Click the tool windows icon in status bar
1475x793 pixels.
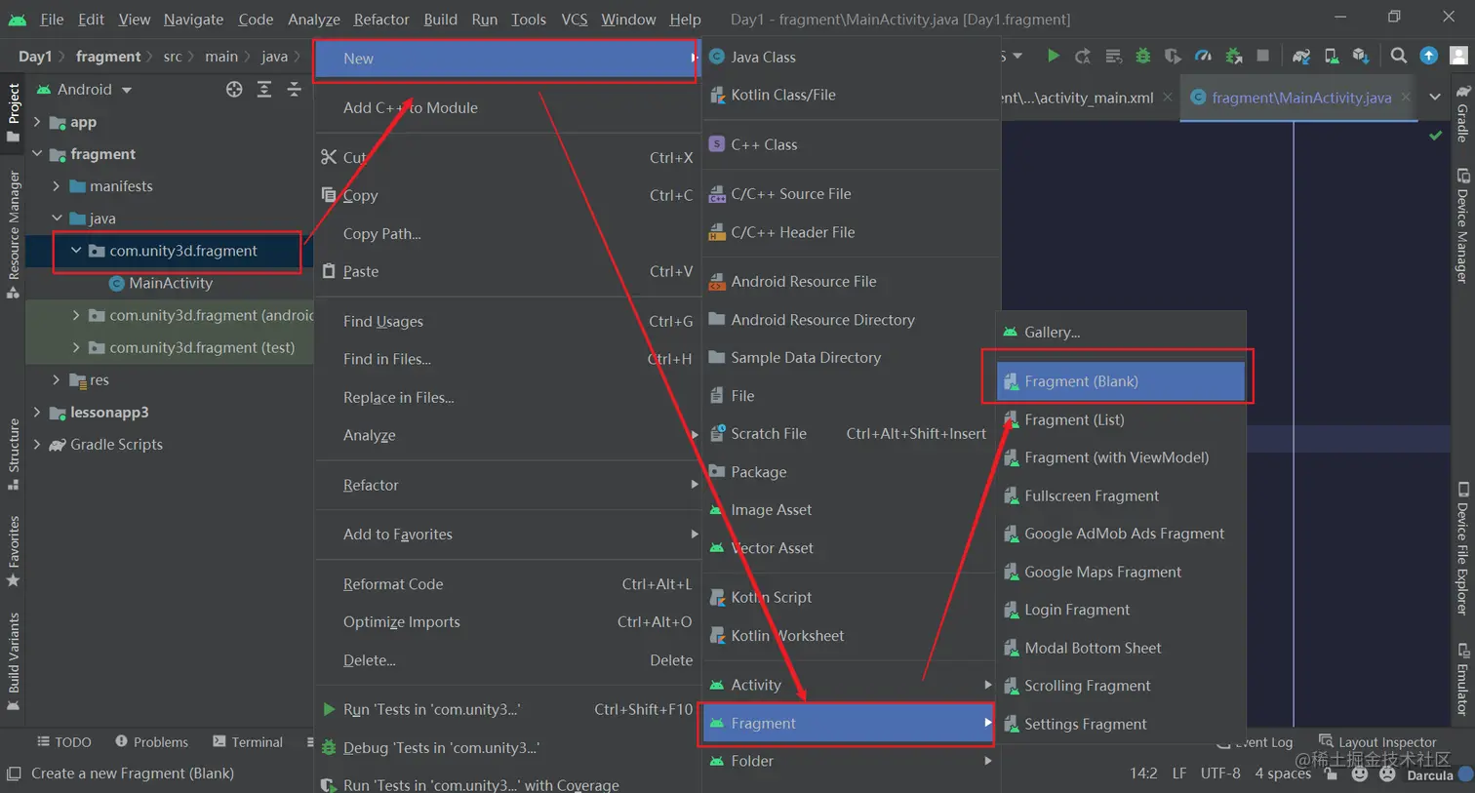[x=14, y=773]
